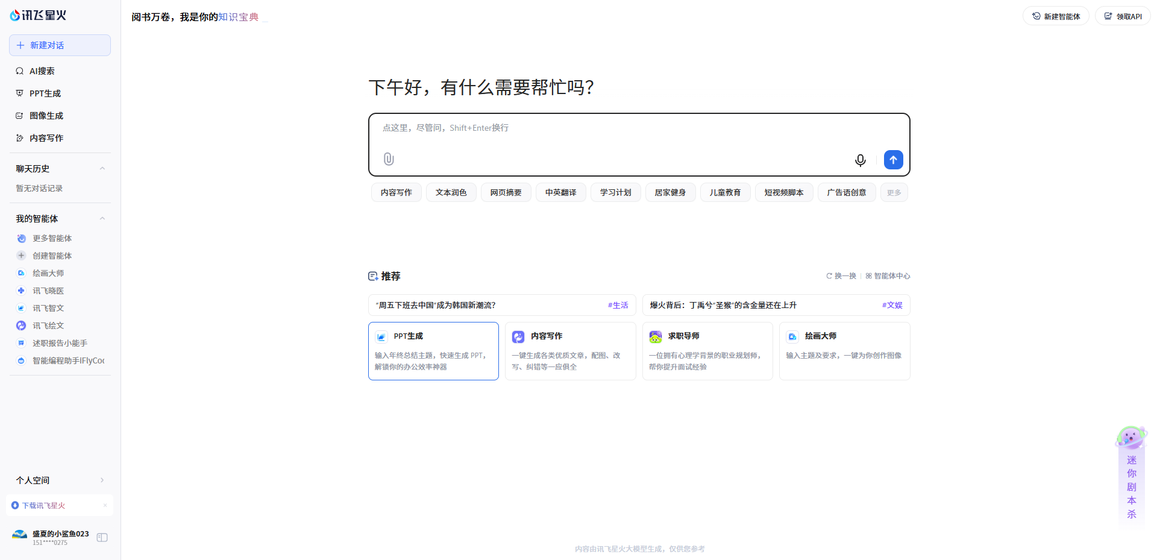
Task: Open the 图像生成 tool
Action: coord(46,116)
